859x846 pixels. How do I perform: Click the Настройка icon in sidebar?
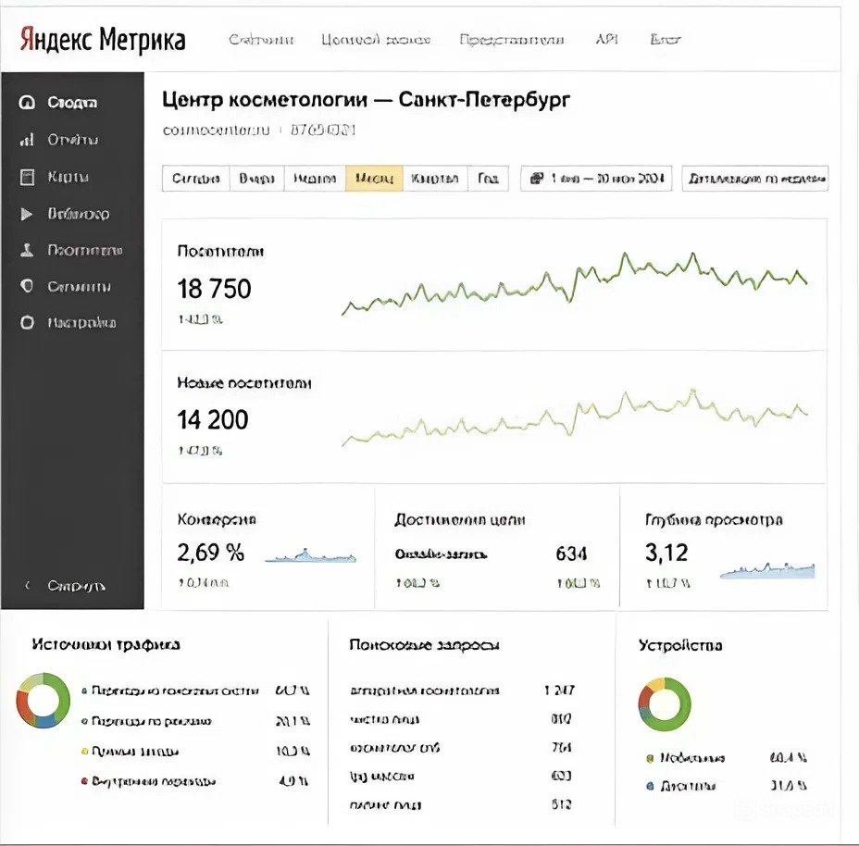point(27,323)
